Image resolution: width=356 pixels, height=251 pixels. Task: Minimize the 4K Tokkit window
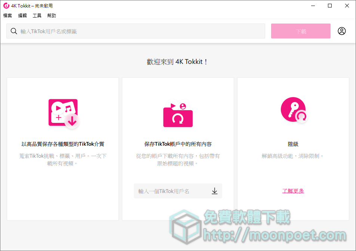point(313,6)
